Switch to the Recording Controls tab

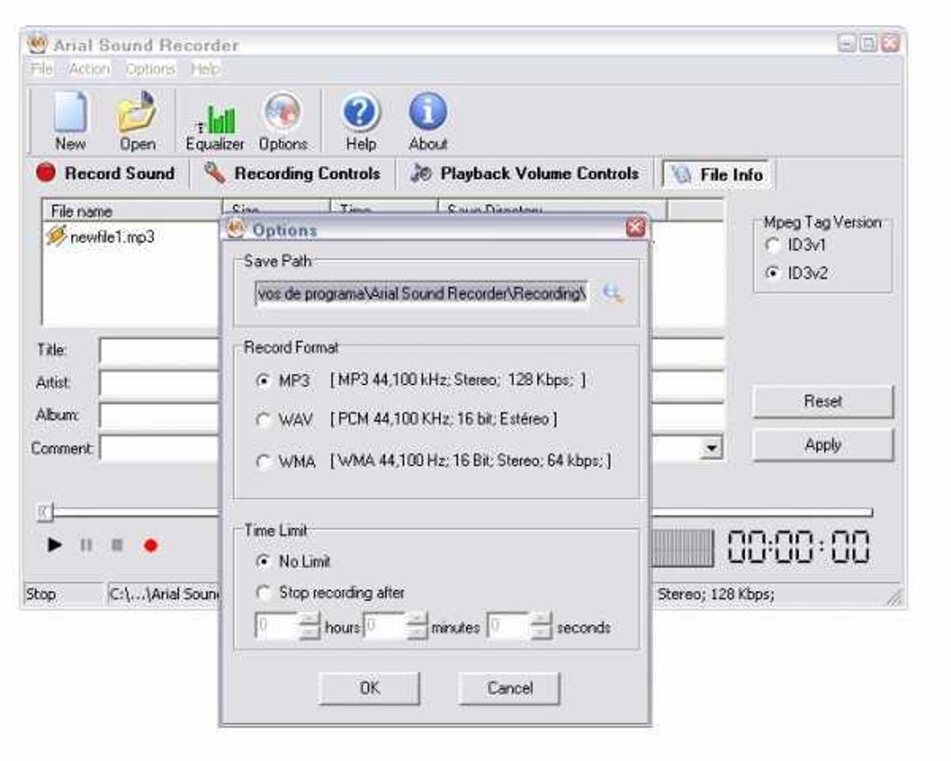pyautogui.click(x=292, y=173)
